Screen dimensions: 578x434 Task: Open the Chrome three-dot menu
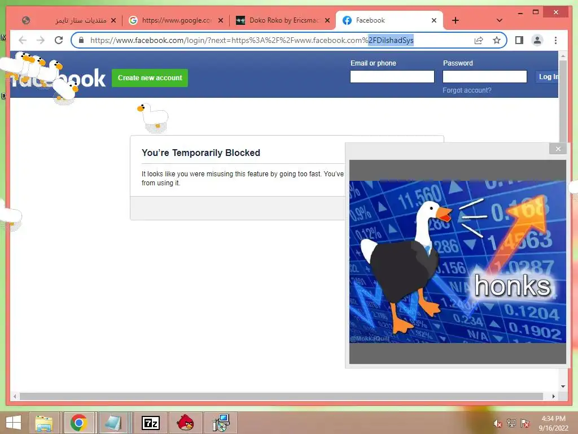tap(555, 40)
